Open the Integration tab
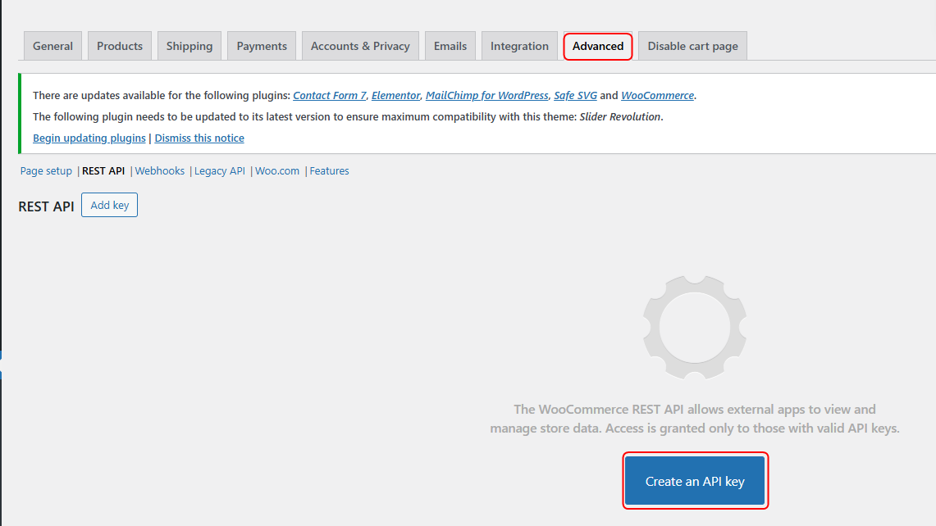Screen dimensions: 936x526 pos(519,46)
